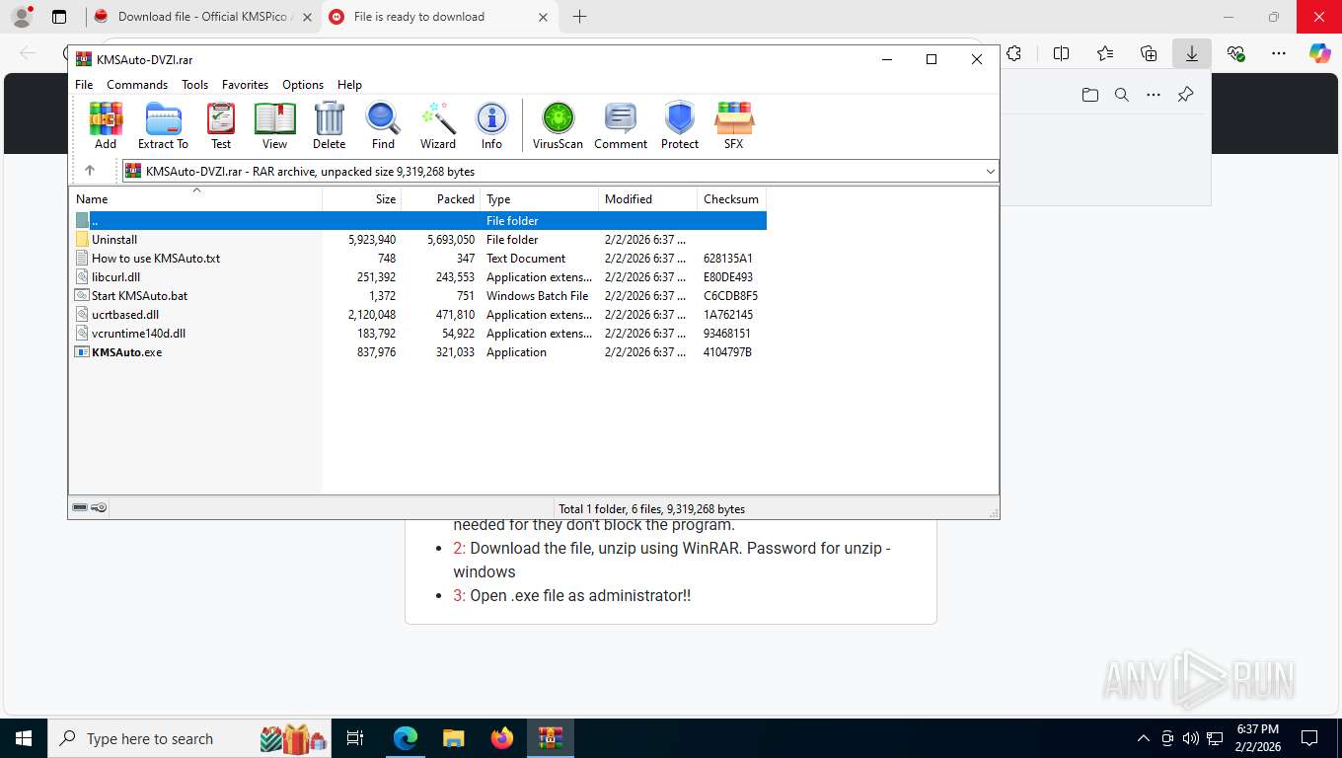Open Edge settings and more menu
The image size is (1342, 758).
[x=1279, y=53]
